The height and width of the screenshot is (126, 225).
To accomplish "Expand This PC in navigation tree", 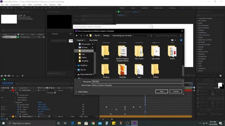I will click(76, 70).
